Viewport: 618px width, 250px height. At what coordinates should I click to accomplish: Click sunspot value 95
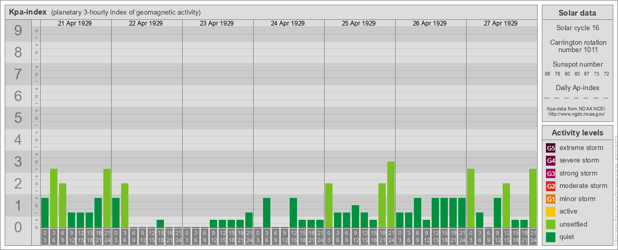point(548,74)
